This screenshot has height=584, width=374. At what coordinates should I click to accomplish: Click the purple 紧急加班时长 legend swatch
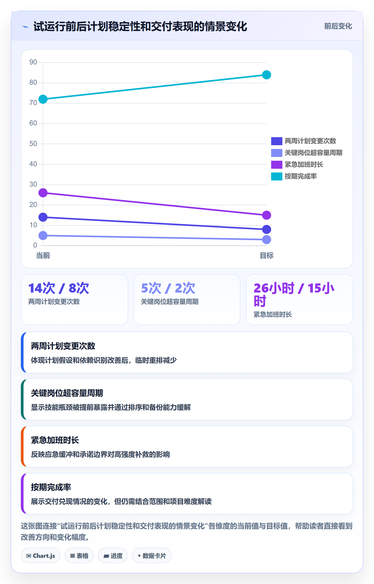pyautogui.click(x=276, y=164)
